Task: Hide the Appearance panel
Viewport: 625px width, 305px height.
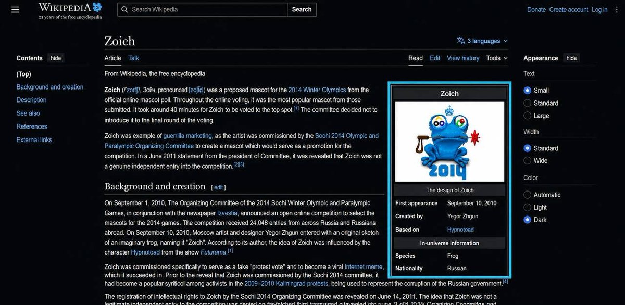Action: pyautogui.click(x=571, y=58)
